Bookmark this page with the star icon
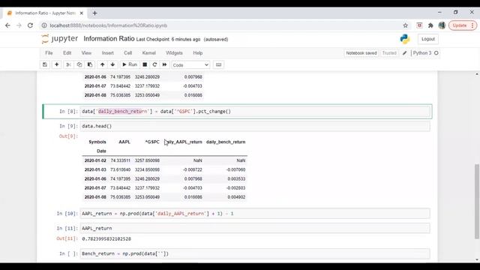480x270 pixels. click(405, 25)
